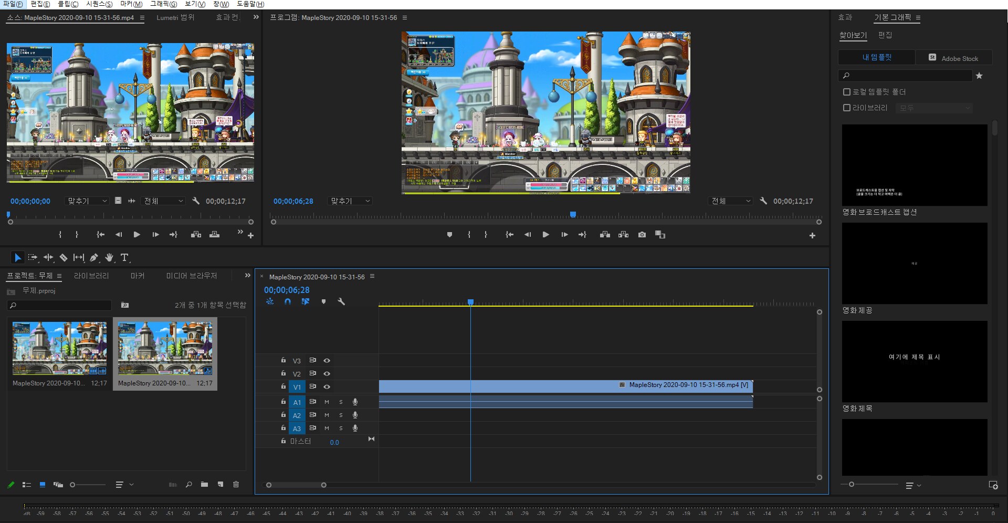Open source monitor playback resolution dropdown
Image resolution: width=1008 pixels, height=523 pixels.
[164, 201]
